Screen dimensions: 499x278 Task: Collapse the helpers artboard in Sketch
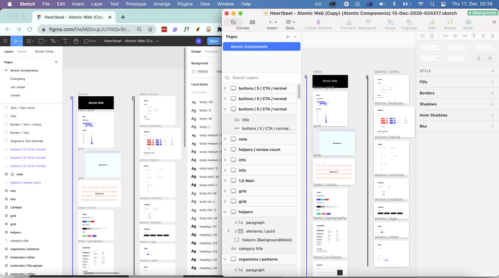tap(225, 212)
